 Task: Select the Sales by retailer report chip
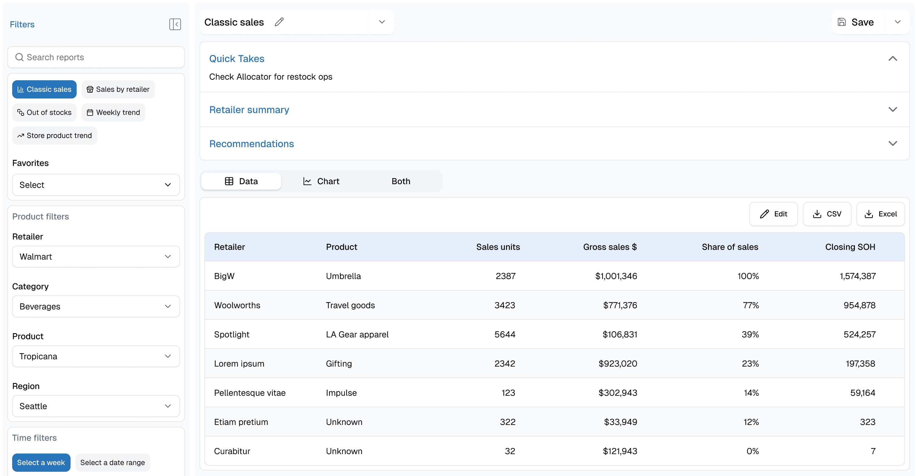point(118,89)
